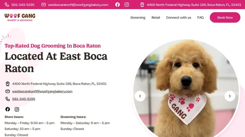Click Monday – Saturday: 9 am – 5 pm
The width and height of the screenshot is (245, 137).
coord(85,123)
